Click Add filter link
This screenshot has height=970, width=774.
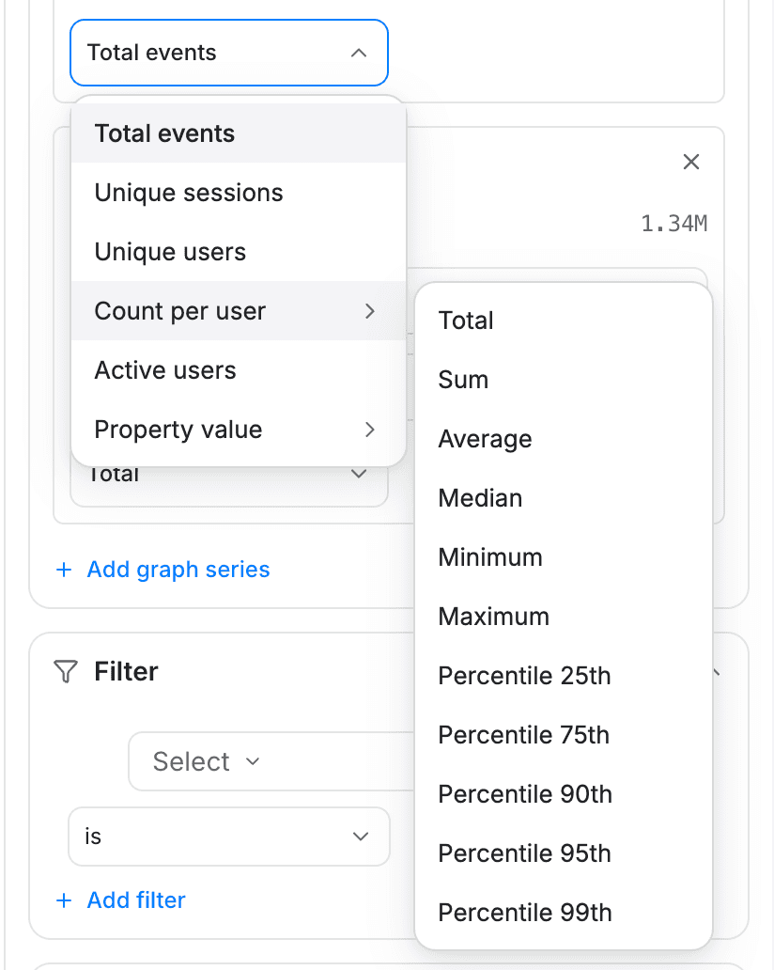point(136,900)
